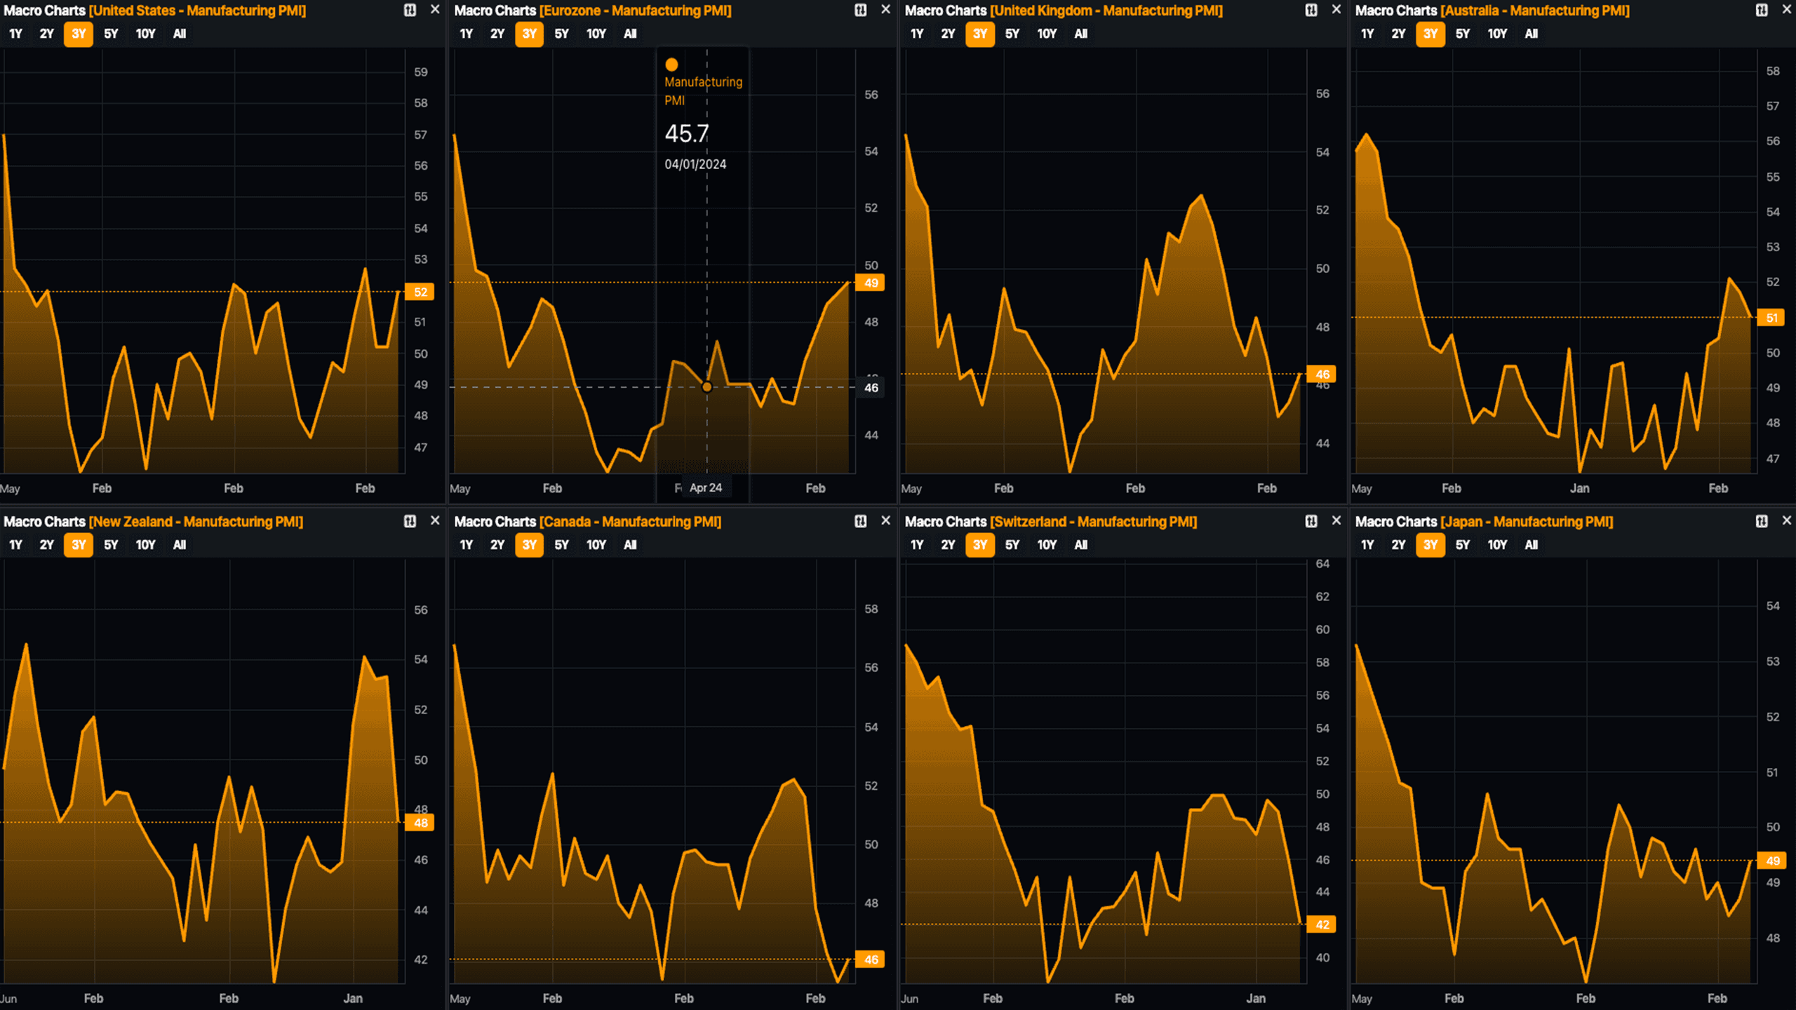
Task: Click the orange Manufacturing PMI legend dot
Action: (671, 65)
